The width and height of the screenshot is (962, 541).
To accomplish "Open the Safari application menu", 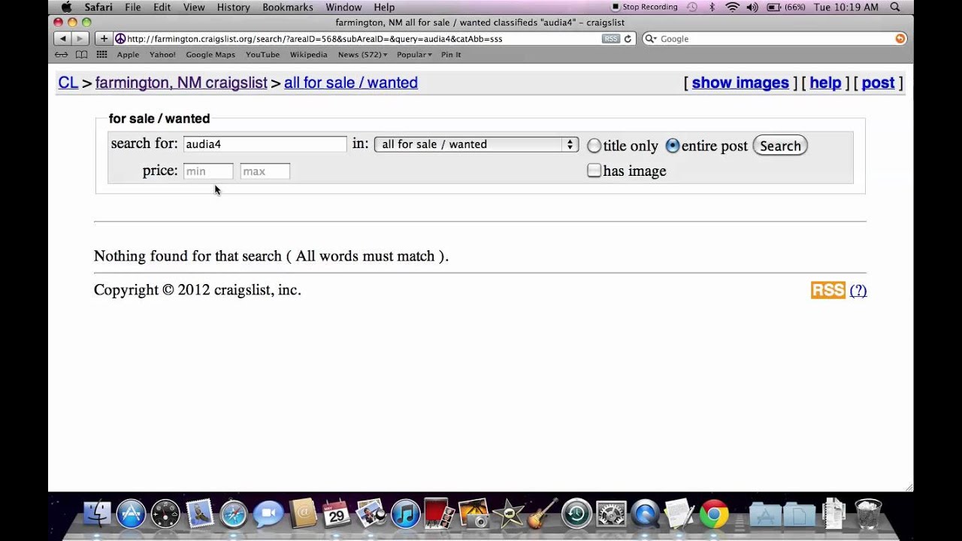I will click(98, 7).
